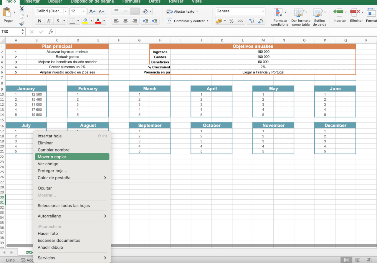
Task: Select the 2024 sheet tab
Action: coord(29,252)
